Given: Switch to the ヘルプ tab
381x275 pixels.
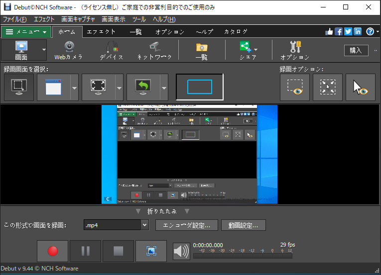Looking at the screenshot, I should 205,32.
